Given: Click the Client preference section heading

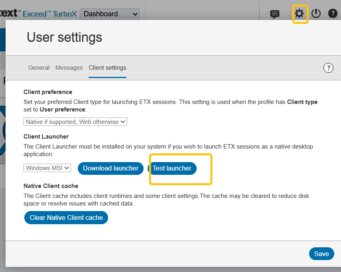Looking at the screenshot, I should [48, 92].
